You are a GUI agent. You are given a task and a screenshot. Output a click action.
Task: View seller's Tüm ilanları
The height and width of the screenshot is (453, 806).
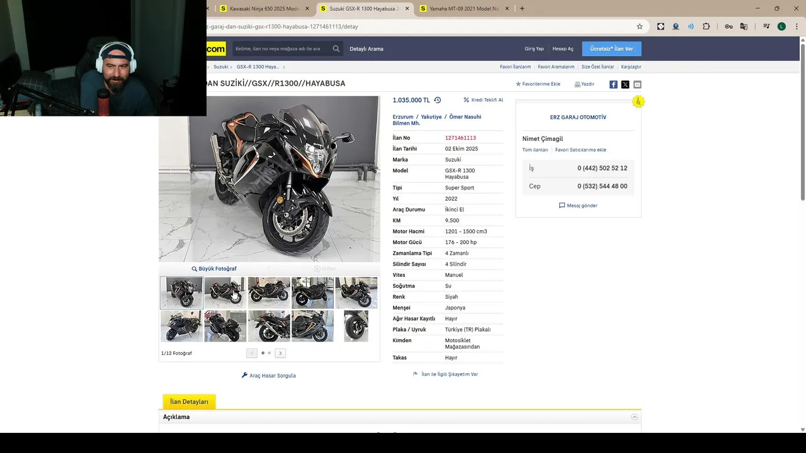point(535,150)
